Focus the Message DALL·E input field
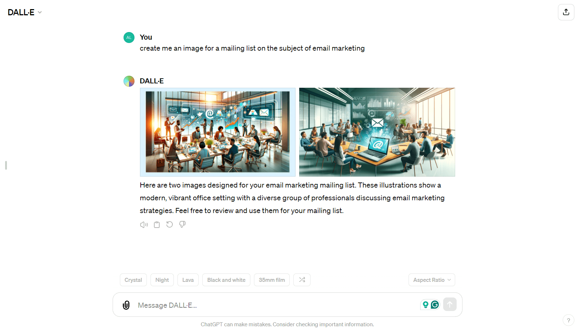This screenshot has height=331, width=578. click(277, 305)
